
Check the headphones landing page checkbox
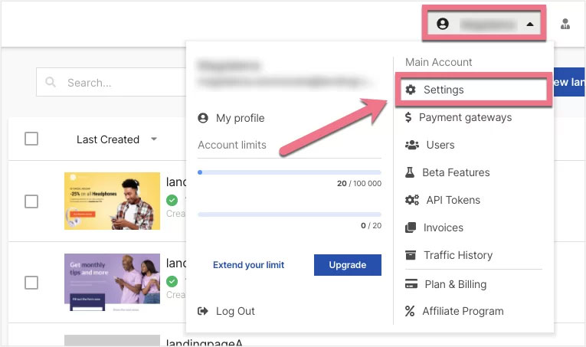(x=31, y=201)
